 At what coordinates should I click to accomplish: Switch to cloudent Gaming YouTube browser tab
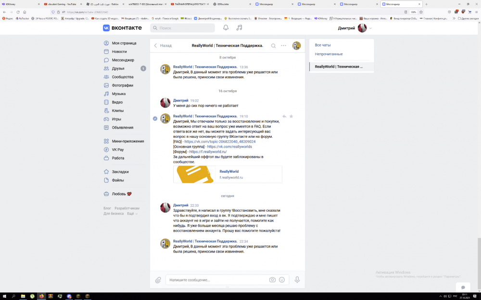pos(63,4)
